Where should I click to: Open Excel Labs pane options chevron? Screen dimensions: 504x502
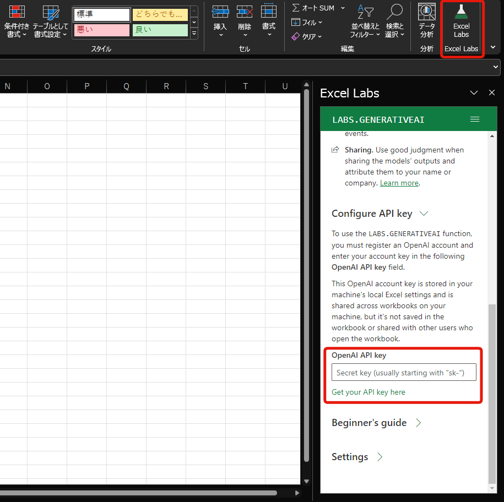[x=474, y=93]
